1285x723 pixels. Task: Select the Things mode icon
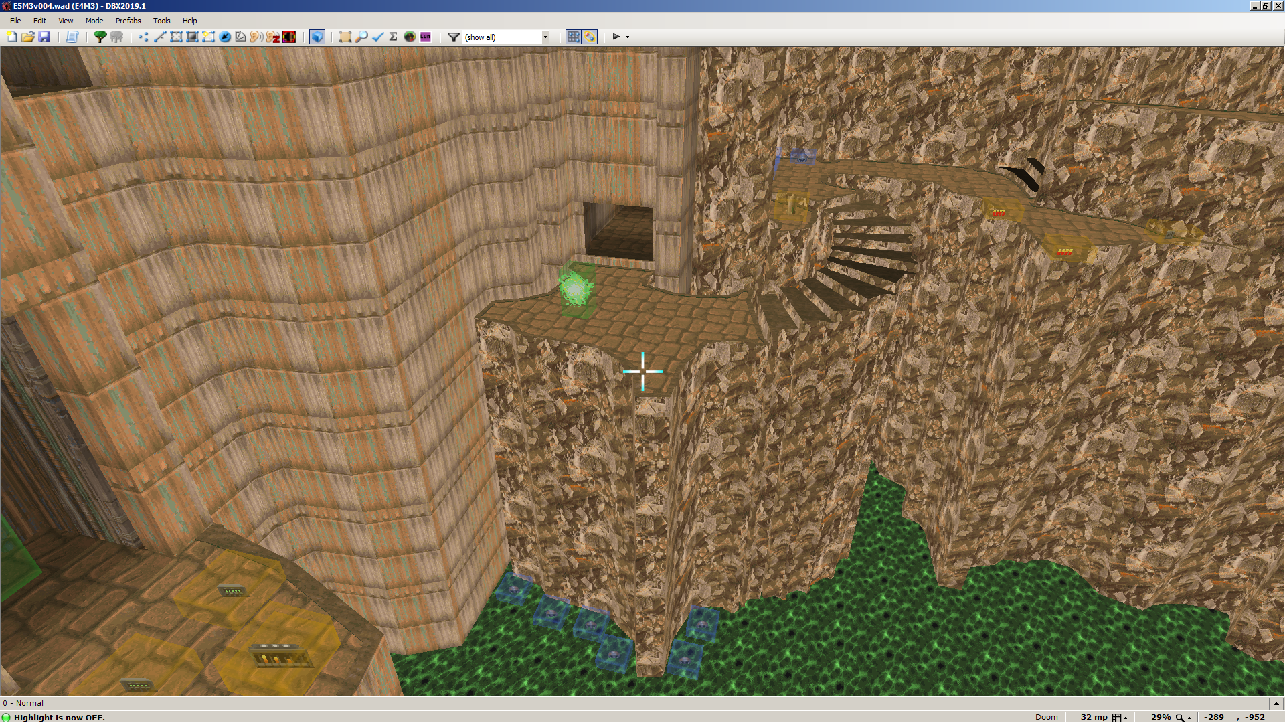coord(225,37)
